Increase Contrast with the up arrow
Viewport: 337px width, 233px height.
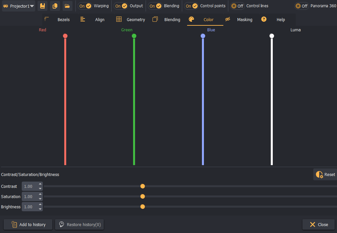click(x=40, y=184)
